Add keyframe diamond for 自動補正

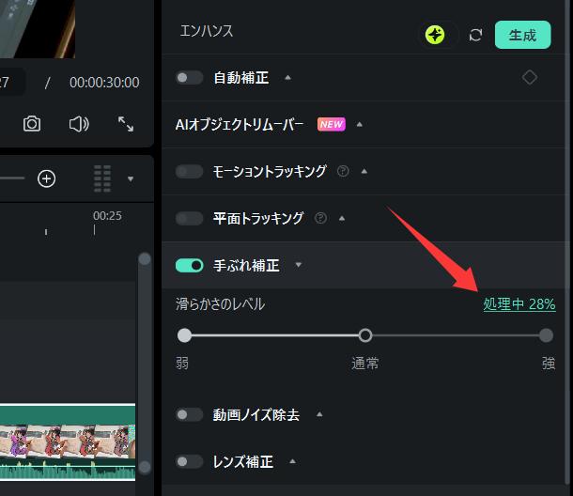530,77
